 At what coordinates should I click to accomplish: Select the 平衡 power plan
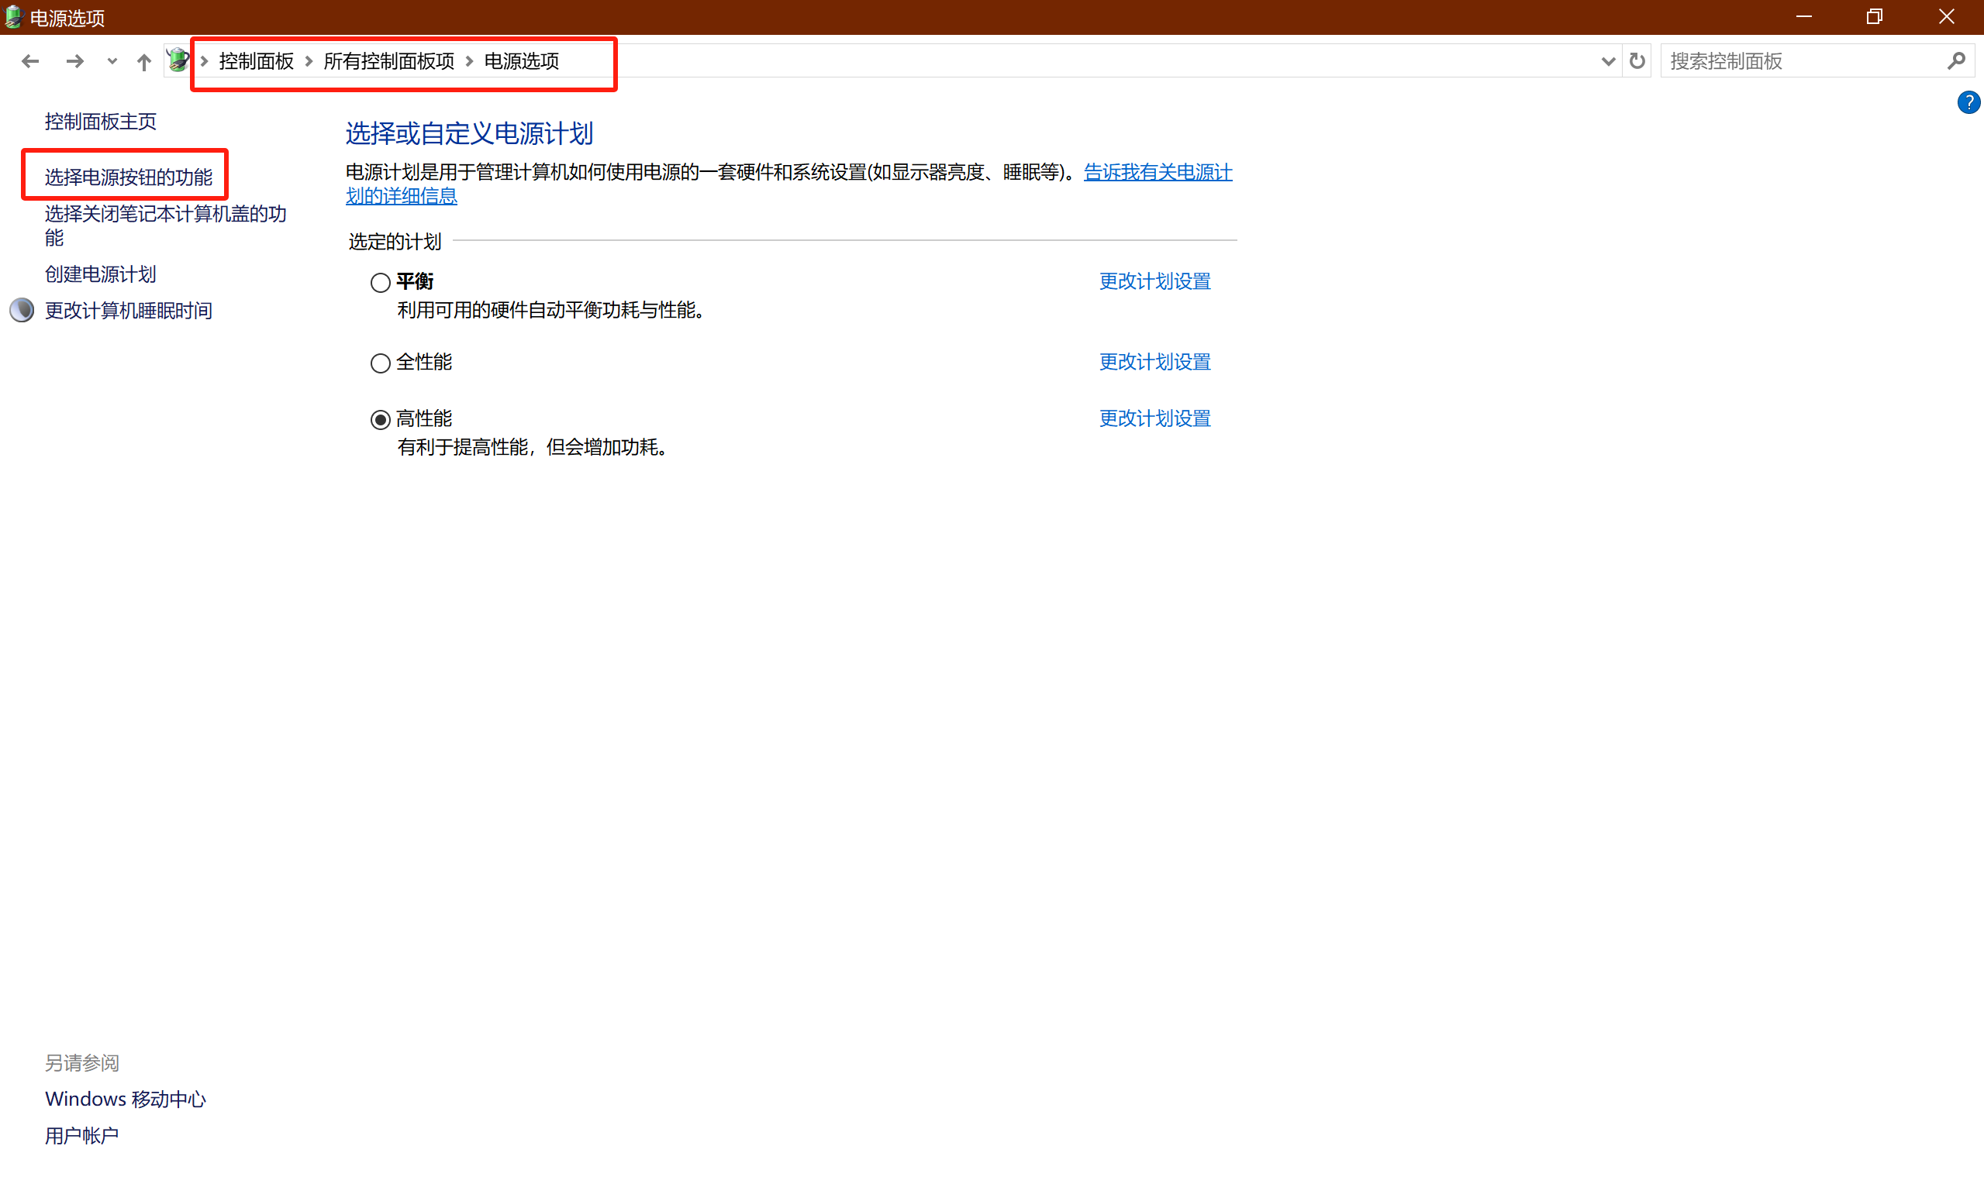tap(380, 283)
